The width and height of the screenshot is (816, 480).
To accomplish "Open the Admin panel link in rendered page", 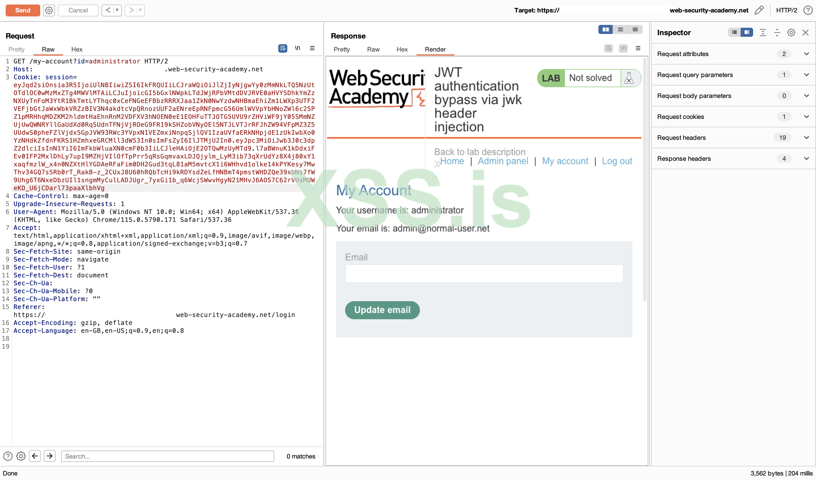I will [503, 161].
